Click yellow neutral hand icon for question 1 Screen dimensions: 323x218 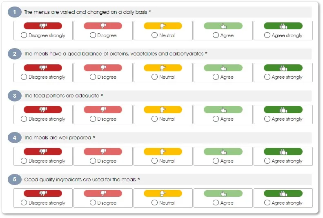[163, 26]
